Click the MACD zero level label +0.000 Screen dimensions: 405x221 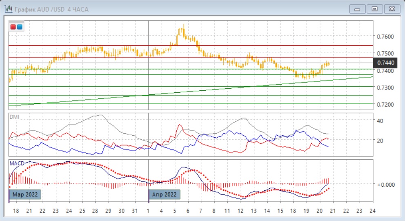pyautogui.click(x=385, y=184)
